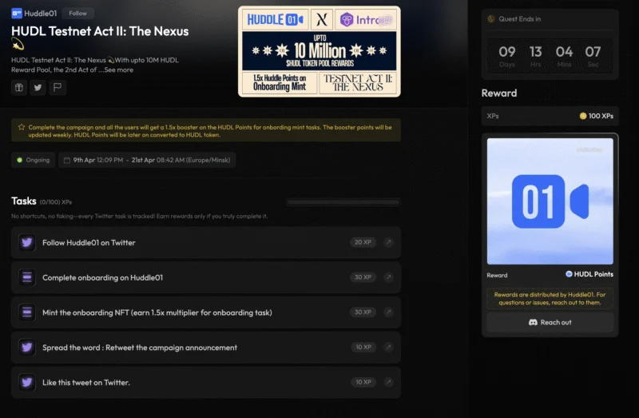This screenshot has width=639, height=418.
Task: Click the Ongoing status badge
Action: (34, 160)
